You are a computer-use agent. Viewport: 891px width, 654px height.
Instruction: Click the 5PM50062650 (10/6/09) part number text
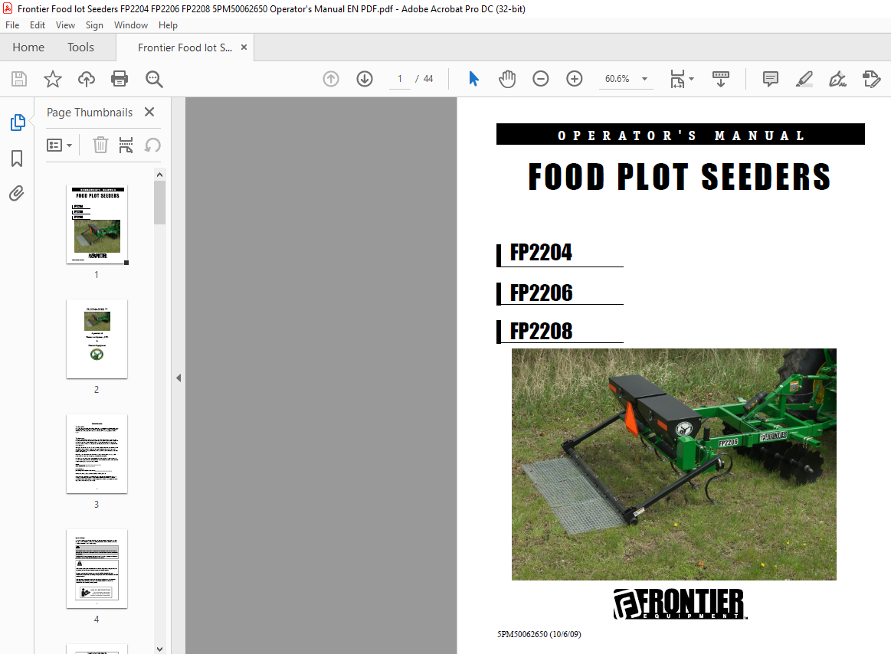[x=539, y=634]
